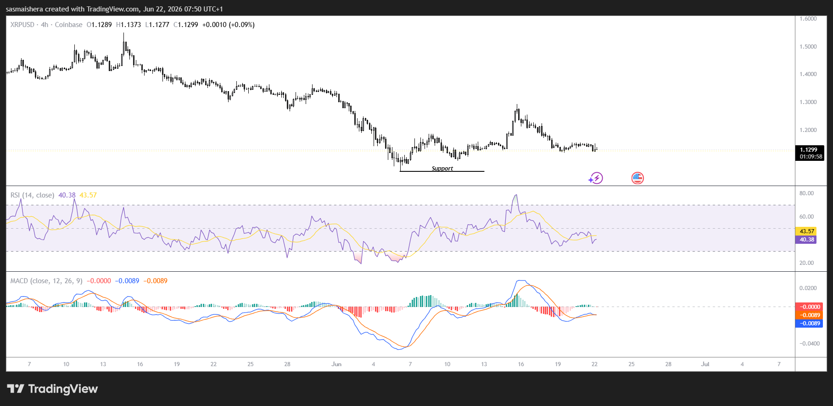Click the high value H1.1373

[129, 25]
